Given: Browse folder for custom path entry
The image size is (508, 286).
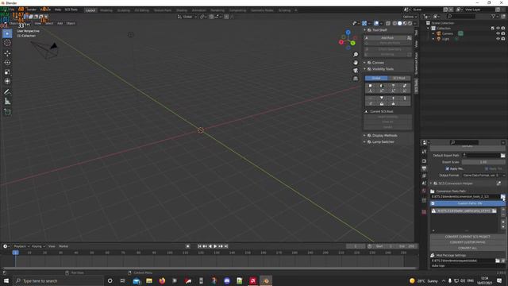Looking at the screenshot, I should pyautogui.click(x=494, y=211).
